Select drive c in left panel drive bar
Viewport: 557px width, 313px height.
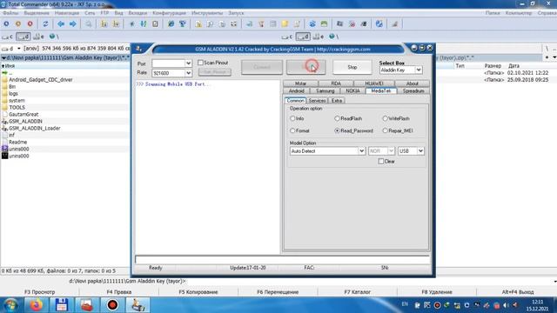(7, 37)
